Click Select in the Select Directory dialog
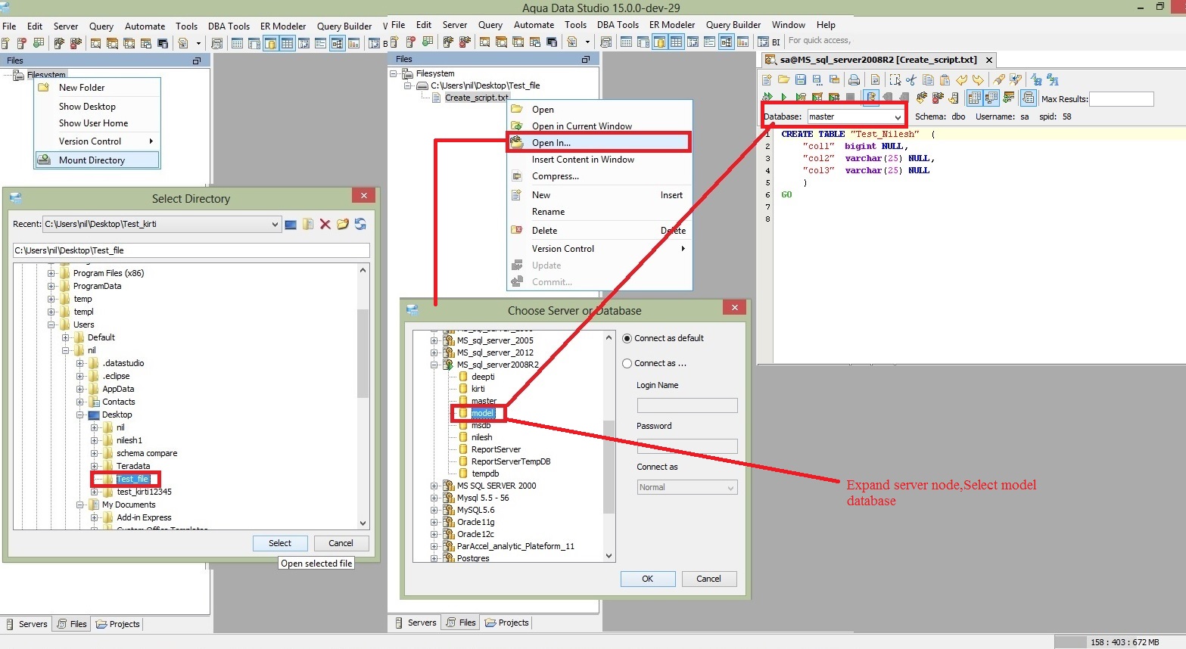 coord(280,543)
